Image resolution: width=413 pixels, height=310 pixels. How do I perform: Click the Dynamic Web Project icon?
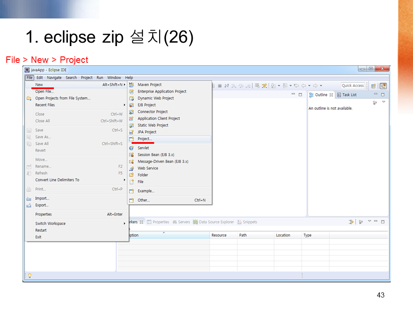(132, 98)
